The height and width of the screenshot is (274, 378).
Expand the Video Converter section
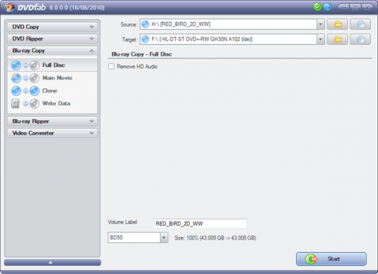click(52, 133)
